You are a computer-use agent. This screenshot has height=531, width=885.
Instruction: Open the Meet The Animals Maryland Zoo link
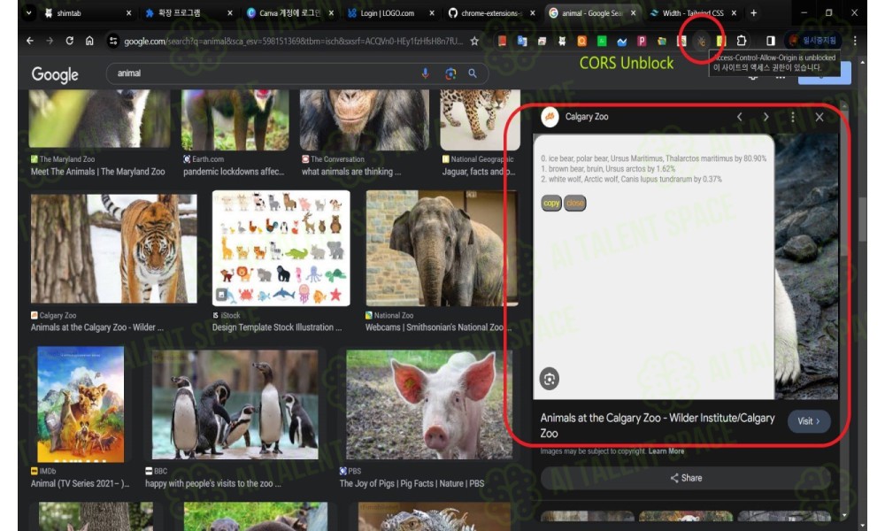click(x=97, y=172)
